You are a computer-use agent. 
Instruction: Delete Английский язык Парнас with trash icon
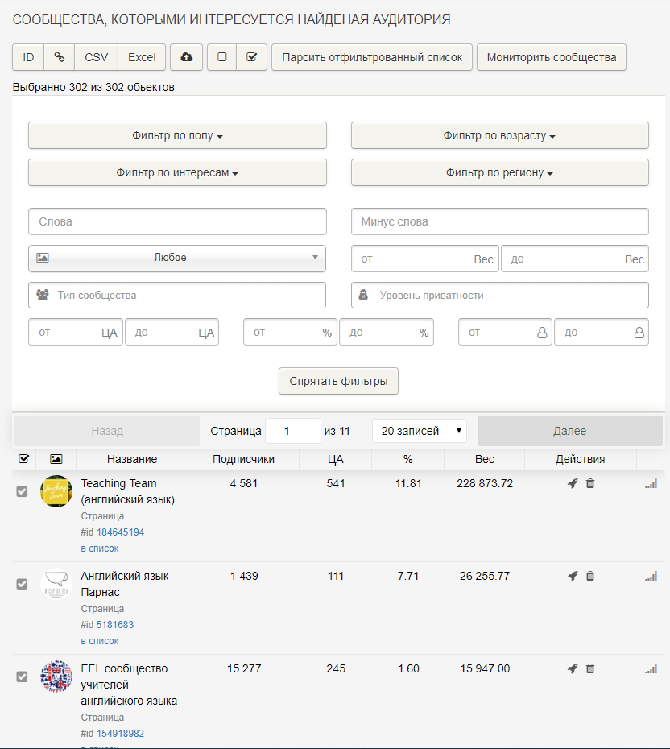point(590,577)
